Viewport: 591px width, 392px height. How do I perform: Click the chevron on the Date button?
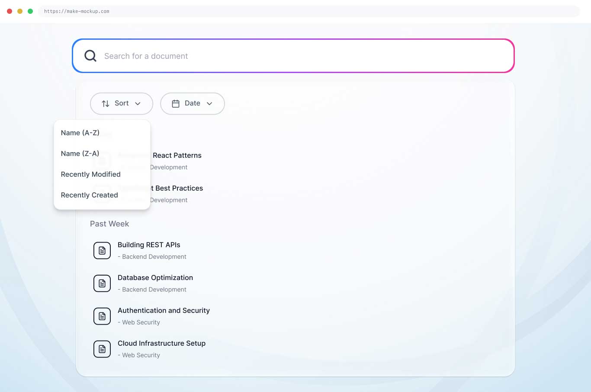click(209, 104)
